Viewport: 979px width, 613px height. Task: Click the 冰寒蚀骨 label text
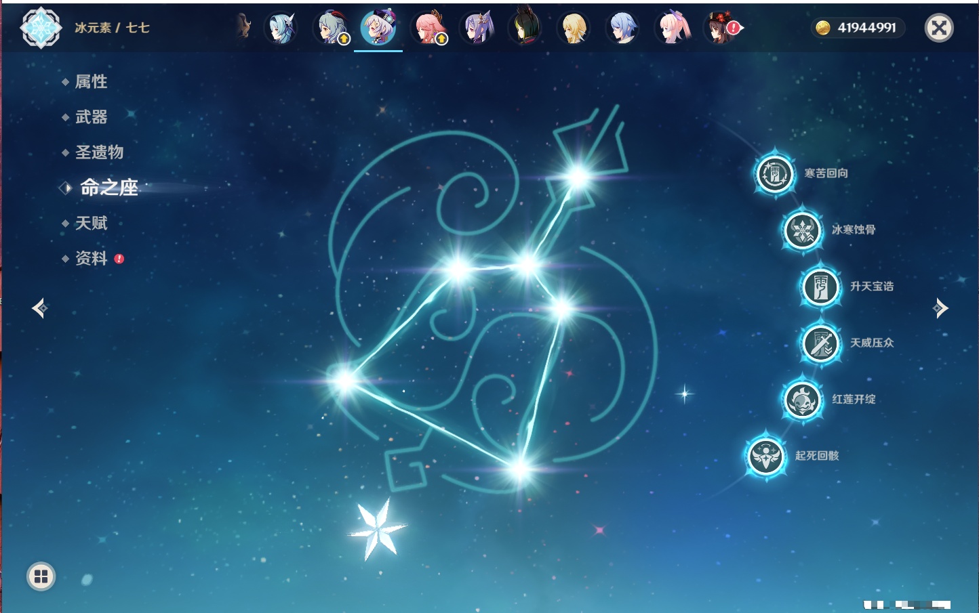point(854,230)
